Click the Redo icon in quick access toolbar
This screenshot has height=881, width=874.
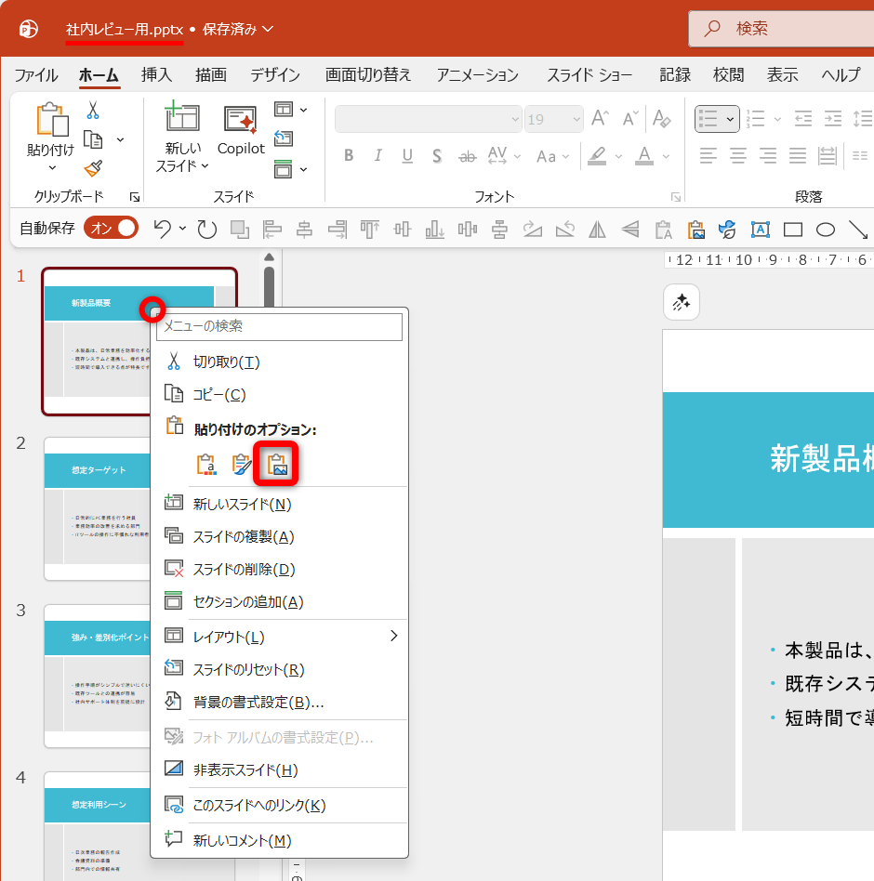pos(206,229)
